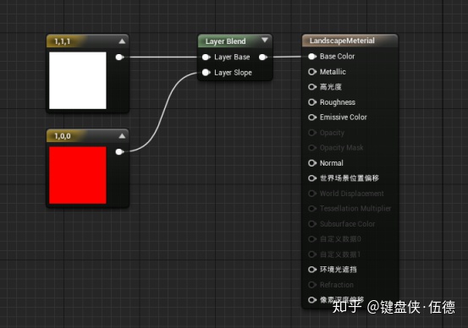Click the Layer Base input pin
The height and width of the screenshot is (328, 468).
(x=206, y=57)
